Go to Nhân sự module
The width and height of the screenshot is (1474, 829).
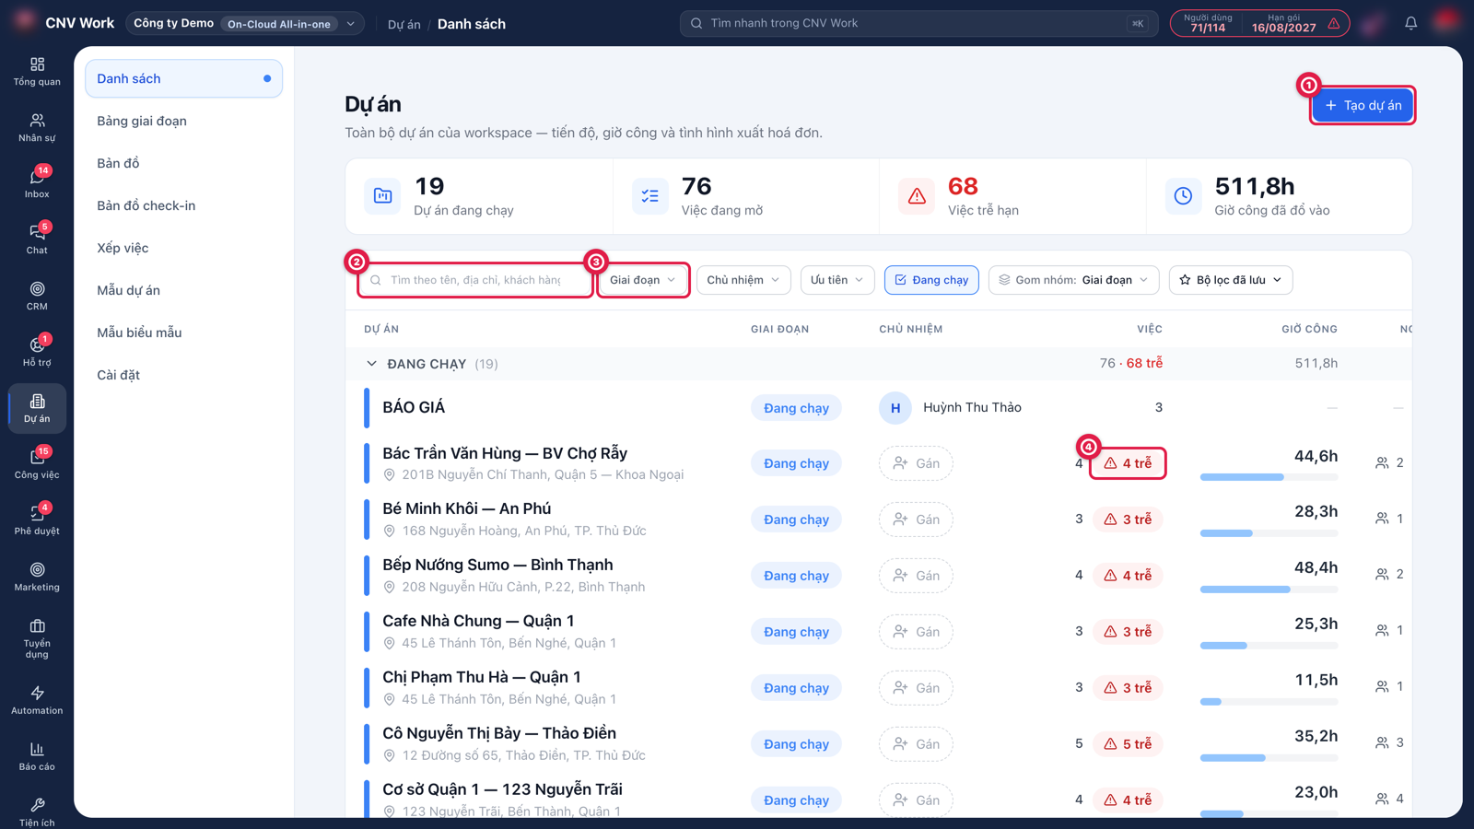37,128
